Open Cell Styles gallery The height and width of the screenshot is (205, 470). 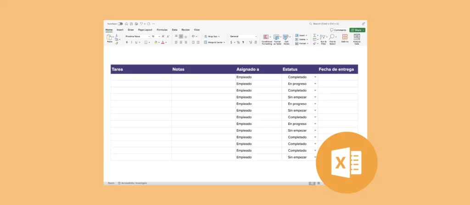(286, 38)
